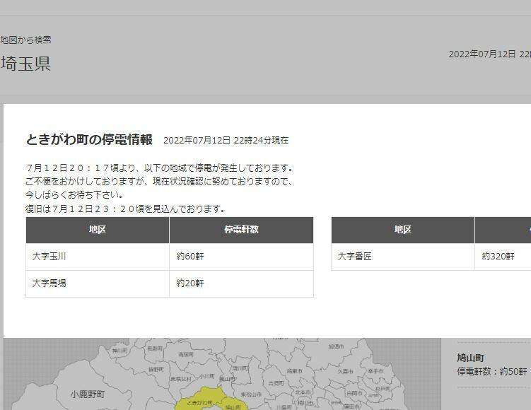This screenshot has width=531, height=410.
Task: Choose 長瀞町 area on the map
Action: (x=155, y=349)
